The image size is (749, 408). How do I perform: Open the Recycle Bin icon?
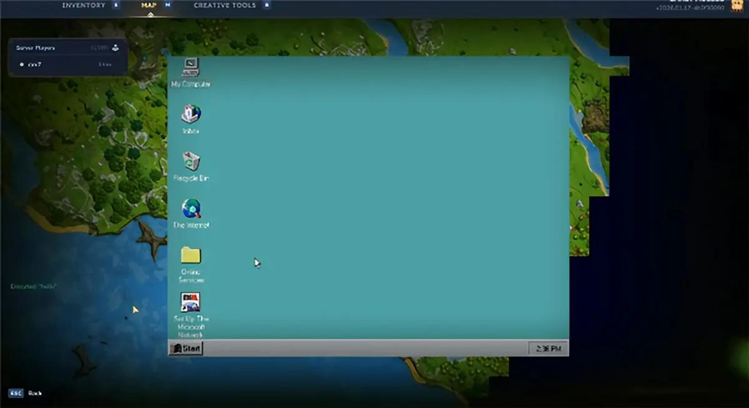click(x=191, y=162)
